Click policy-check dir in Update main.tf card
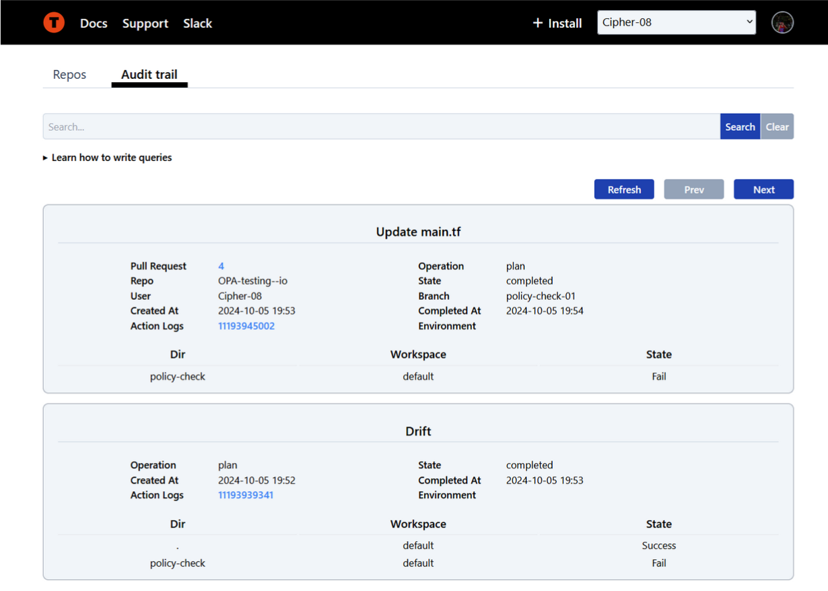Viewport: 828px width, 591px height. [x=178, y=377]
